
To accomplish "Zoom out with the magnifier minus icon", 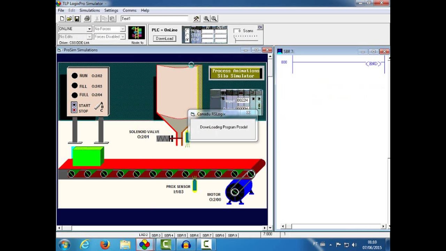I will coord(214,19).
